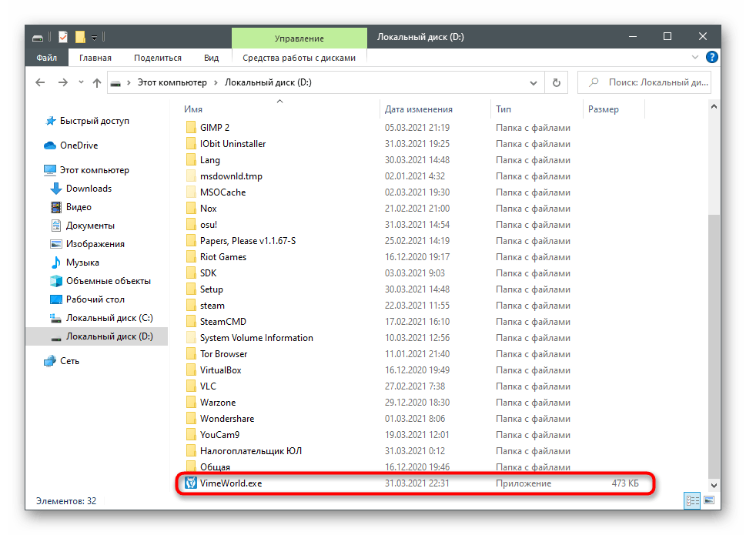The height and width of the screenshot is (535, 746).
Task: Switch to details view in status bar
Action: 692,500
